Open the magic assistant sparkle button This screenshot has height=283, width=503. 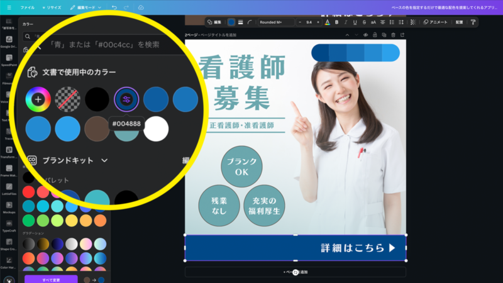tap(9, 280)
